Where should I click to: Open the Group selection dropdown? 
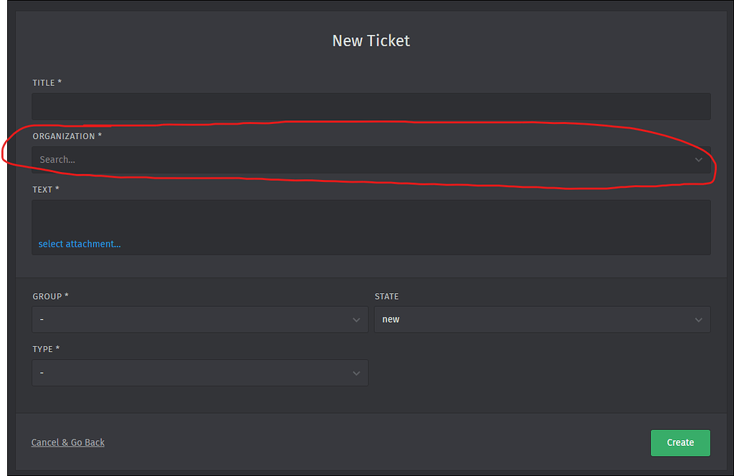[199, 320]
